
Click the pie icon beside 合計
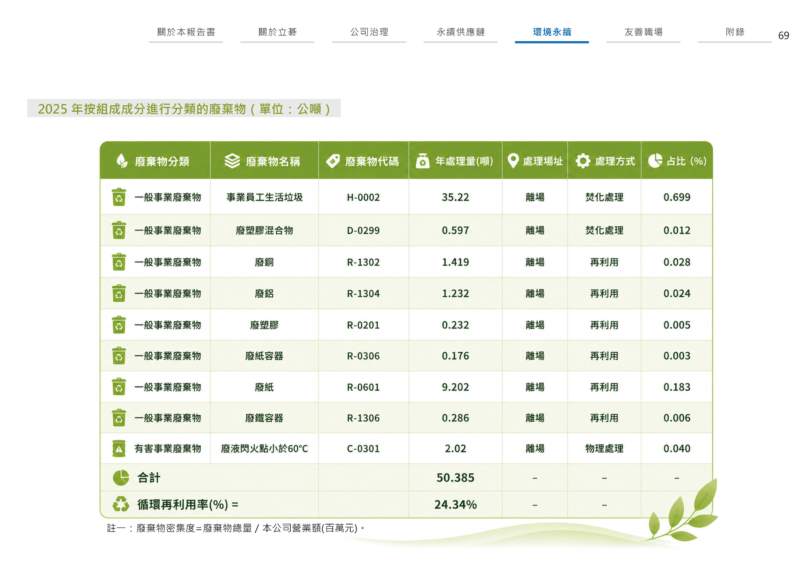tap(121, 478)
